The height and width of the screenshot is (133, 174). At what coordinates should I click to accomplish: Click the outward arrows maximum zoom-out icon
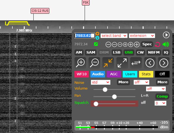coord(122,63)
